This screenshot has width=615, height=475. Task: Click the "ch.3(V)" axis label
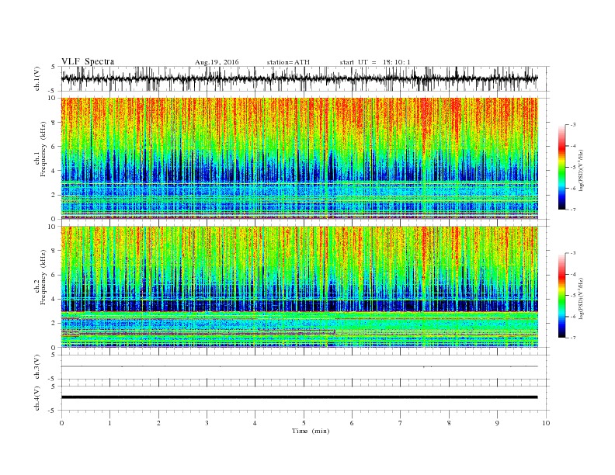point(37,367)
